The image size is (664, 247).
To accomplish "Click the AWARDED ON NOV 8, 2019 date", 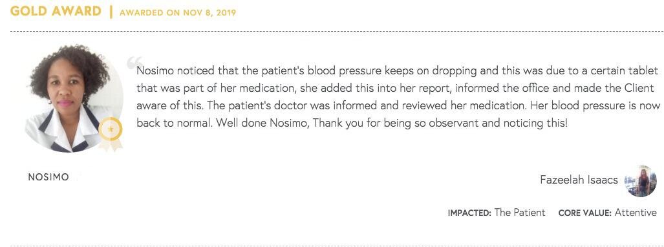I will tap(178, 13).
